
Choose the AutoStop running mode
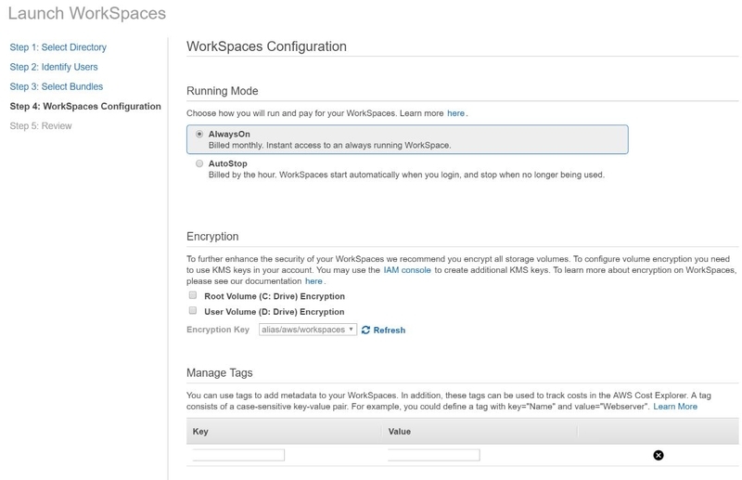pos(199,163)
